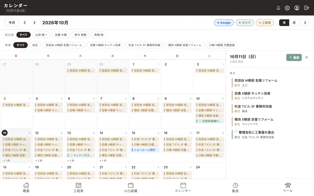
Task: Filter by site 会社
Action: tap(35, 45)
